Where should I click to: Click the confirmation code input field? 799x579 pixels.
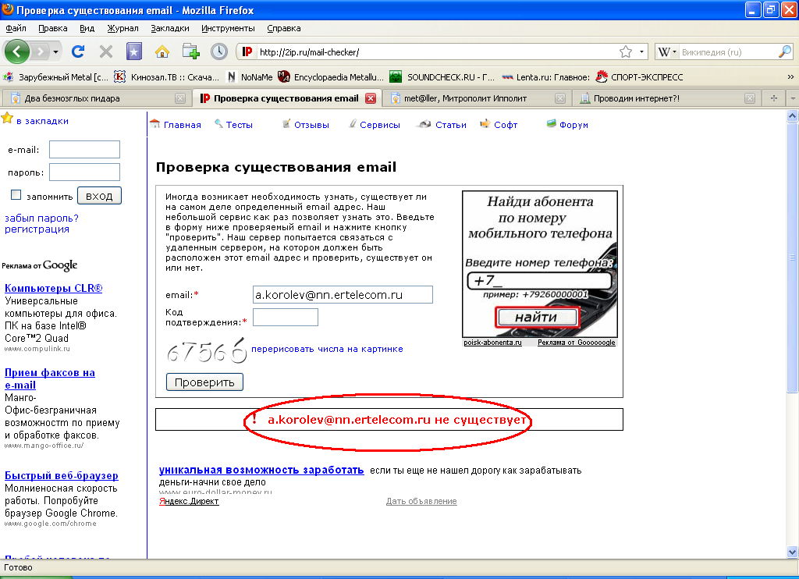point(286,317)
